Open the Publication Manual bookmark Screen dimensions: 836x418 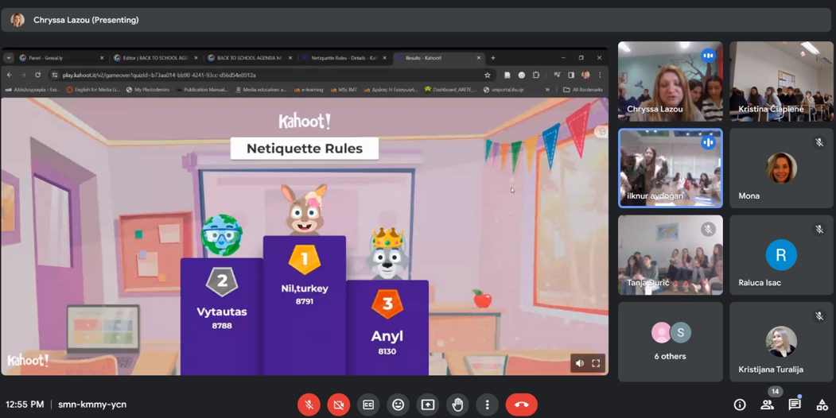click(201, 90)
